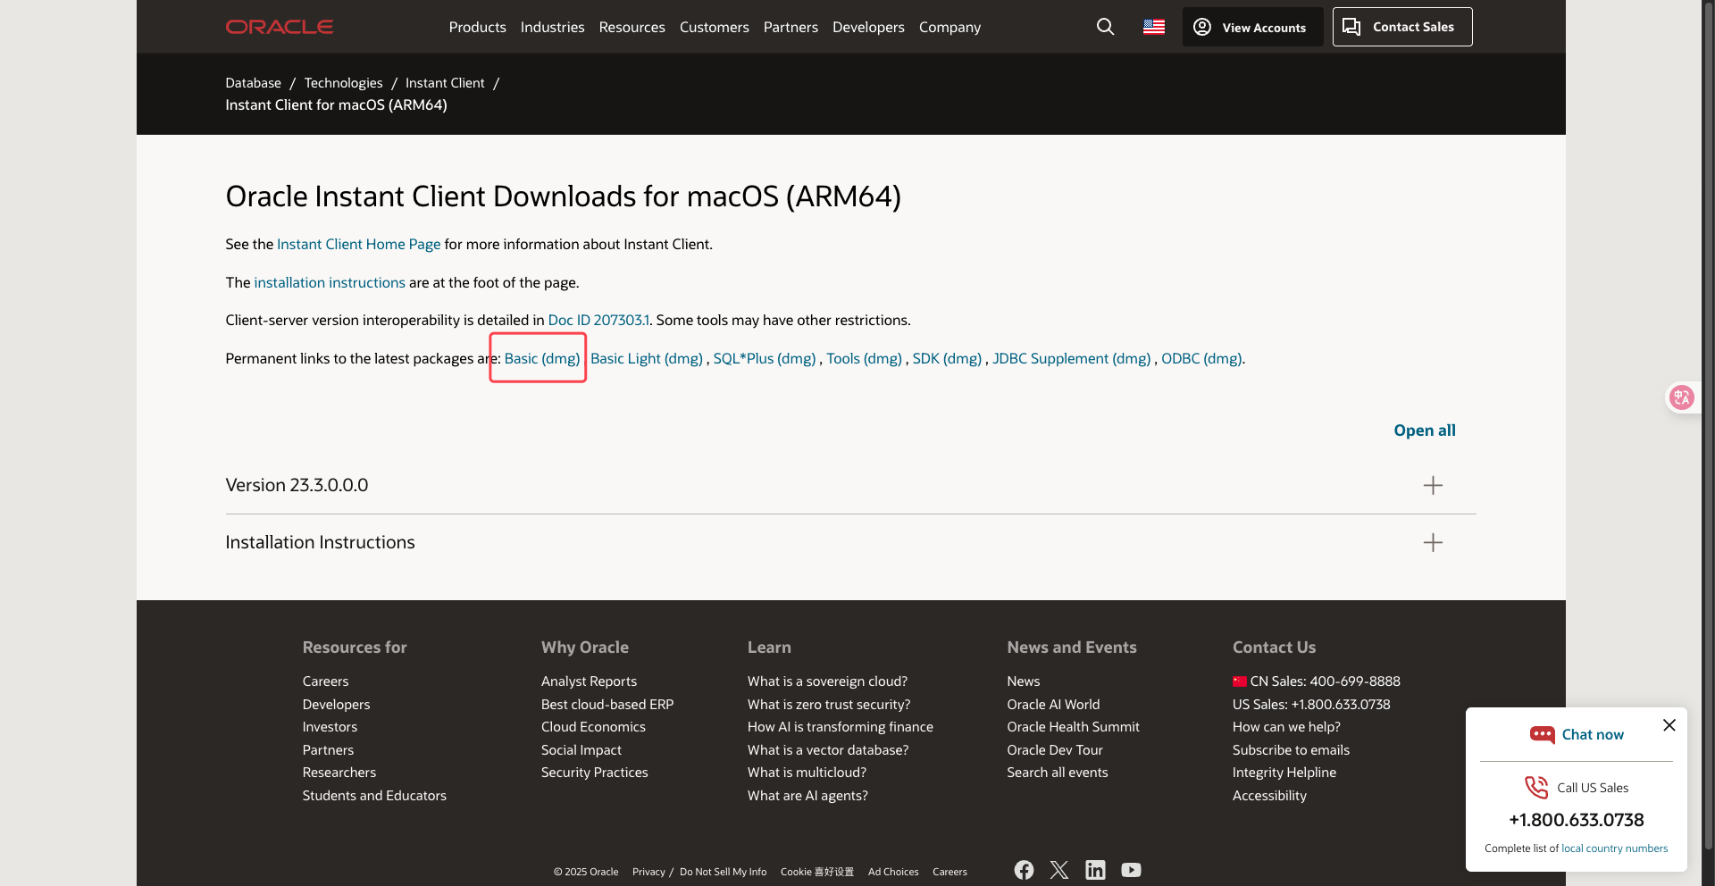The image size is (1715, 886).
Task: Open Instant Client Home Page link
Action: click(358, 245)
